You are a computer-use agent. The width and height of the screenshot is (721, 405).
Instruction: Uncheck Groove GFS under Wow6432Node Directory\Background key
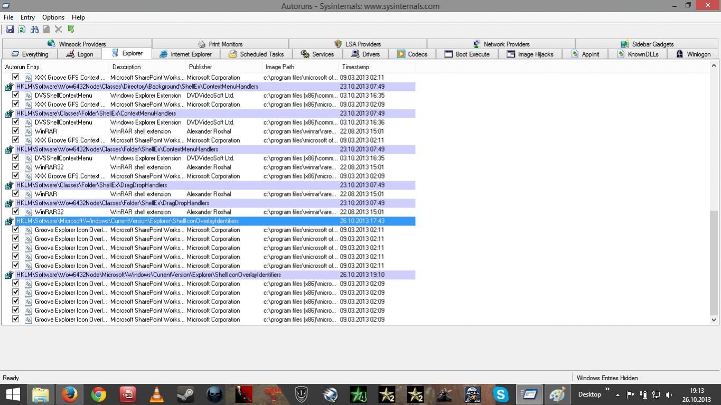point(16,104)
